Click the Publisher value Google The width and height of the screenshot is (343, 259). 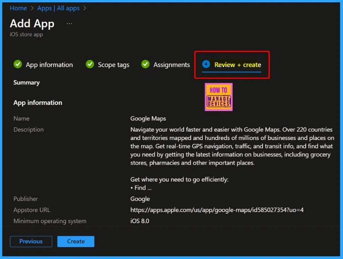click(x=140, y=199)
